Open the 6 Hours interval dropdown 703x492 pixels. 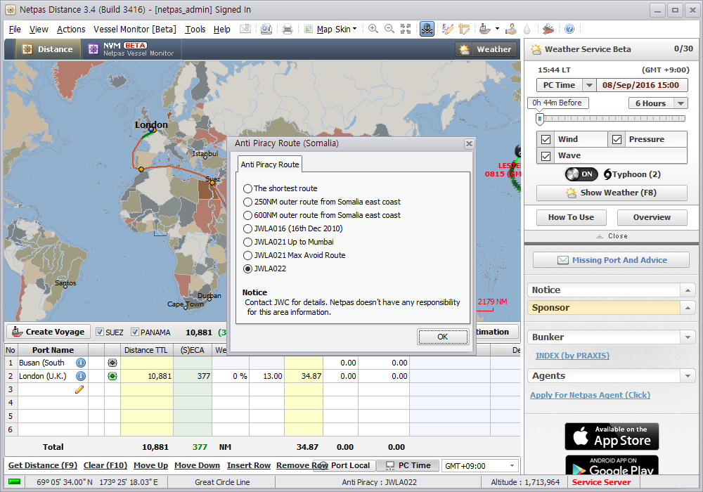coord(681,103)
